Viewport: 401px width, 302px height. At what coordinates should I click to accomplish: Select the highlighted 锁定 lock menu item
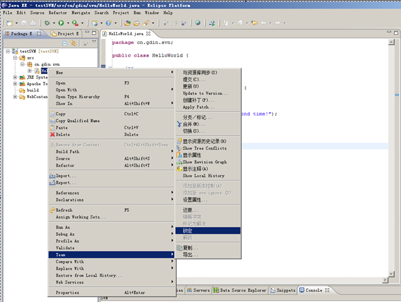point(208,231)
